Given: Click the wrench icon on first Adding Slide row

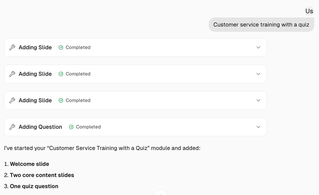Looking at the screenshot, I should [12, 47].
